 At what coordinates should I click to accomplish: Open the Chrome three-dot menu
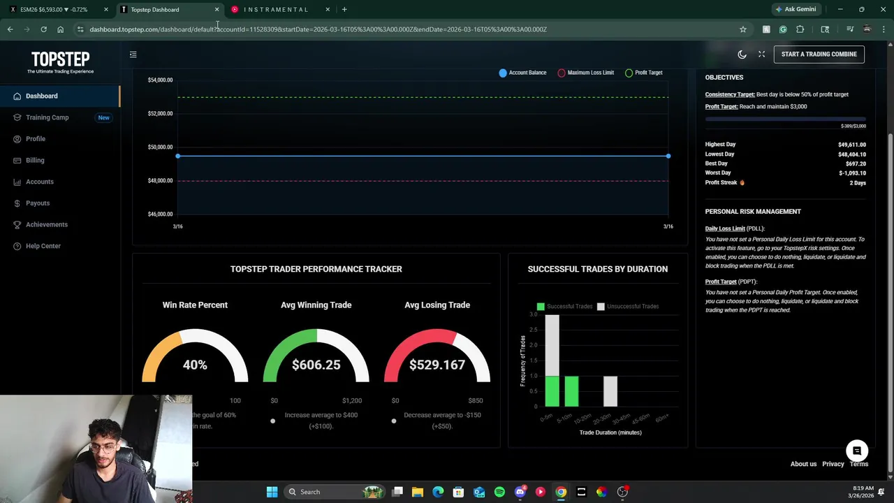[884, 29]
